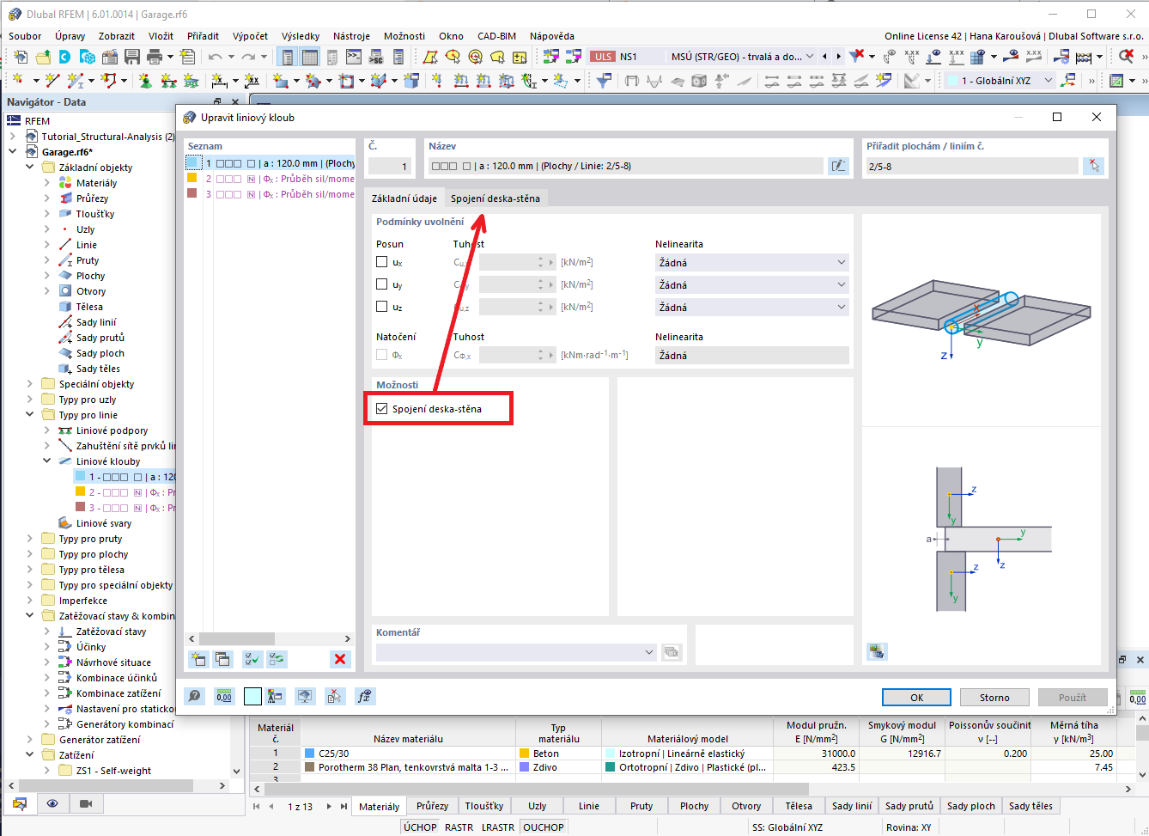Go to the next table with the arrow
Image resolution: width=1149 pixels, height=836 pixels.
tap(329, 806)
